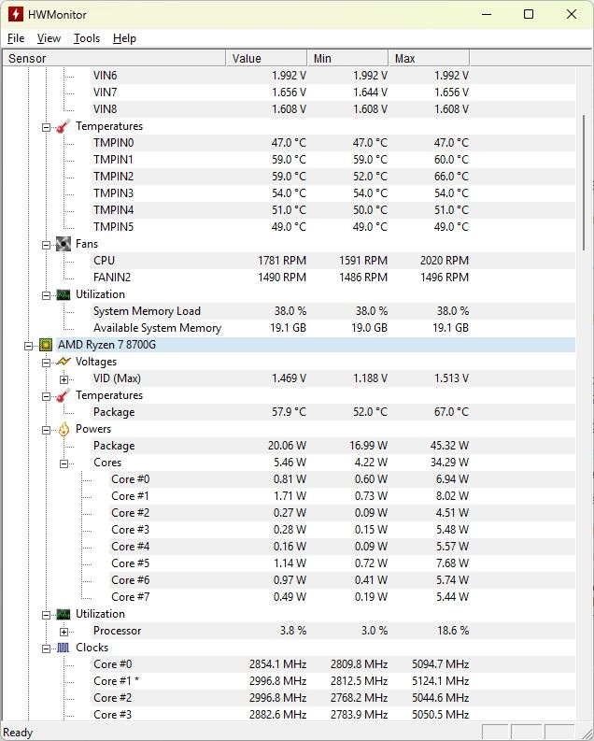Click the Sensor column header
The width and height of the screenshot is (594, 741).
pos(114,58)
